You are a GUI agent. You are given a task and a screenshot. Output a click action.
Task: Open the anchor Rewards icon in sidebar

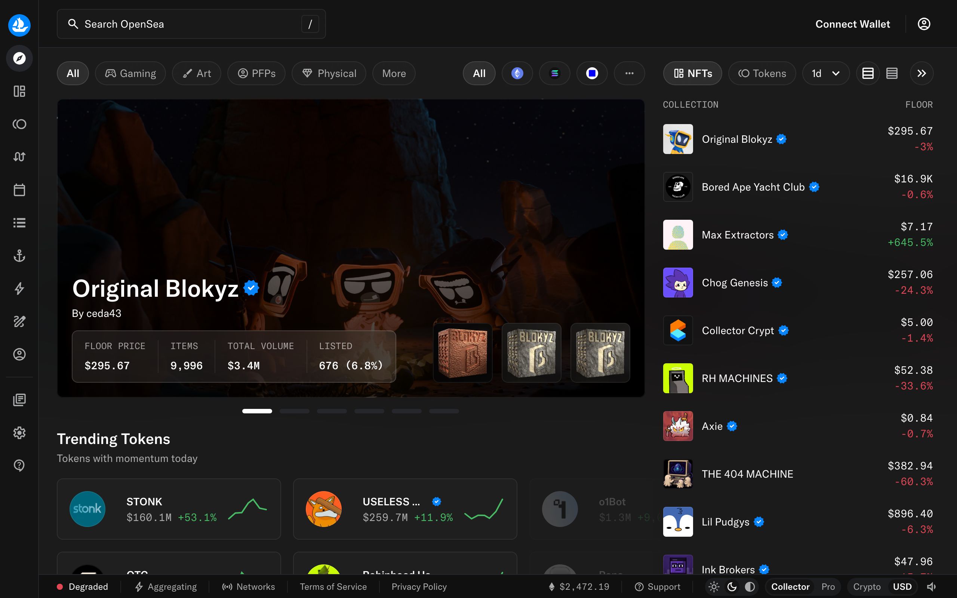click(x=19, y=256)
